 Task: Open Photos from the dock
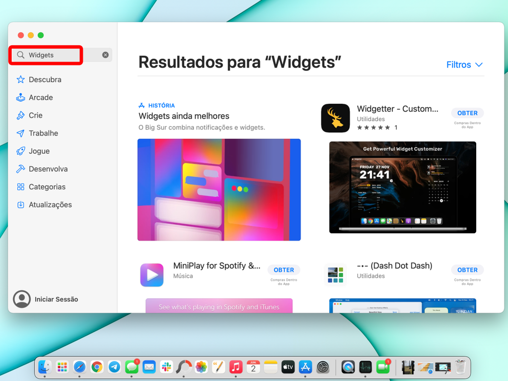pyautogui.click(x=201, y=367)
